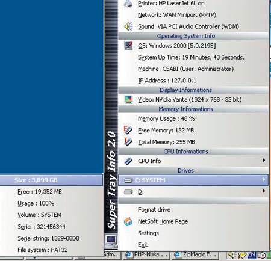This screenshot has width=271, height=261.
Task: Click the Total Memory icon
Action: [128, 141]
